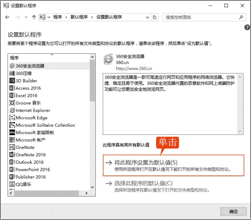
Task: Click the Access 2016 icon
Action: pos(12,88)
